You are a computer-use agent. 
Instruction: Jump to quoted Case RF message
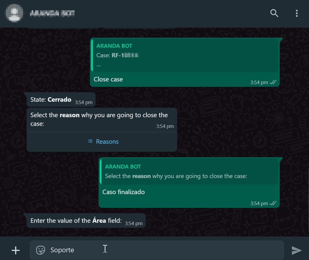[x=185, y=55]
